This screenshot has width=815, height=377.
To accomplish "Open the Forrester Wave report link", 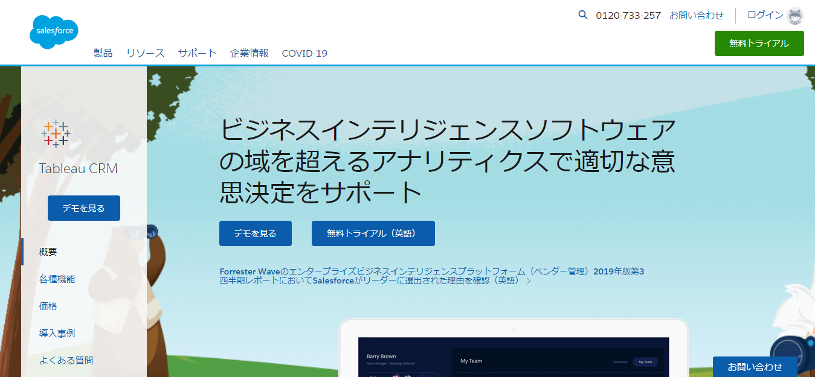I will (x=431, y=276).
